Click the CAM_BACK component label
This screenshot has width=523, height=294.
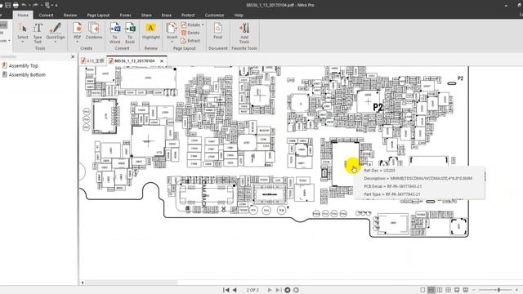[204, 195]
